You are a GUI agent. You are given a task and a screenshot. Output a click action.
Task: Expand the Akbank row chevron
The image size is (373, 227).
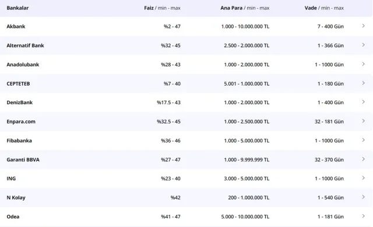click(363, 26)
